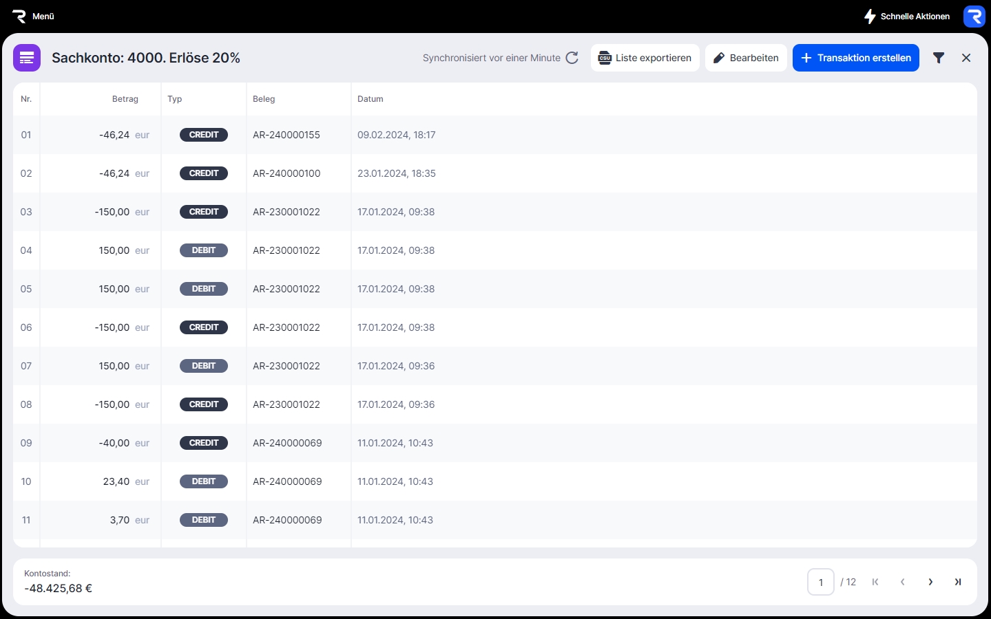Click DEBIT badge in row 04
The height and width of the screenshot is (619, 991).
coord(204,250)
